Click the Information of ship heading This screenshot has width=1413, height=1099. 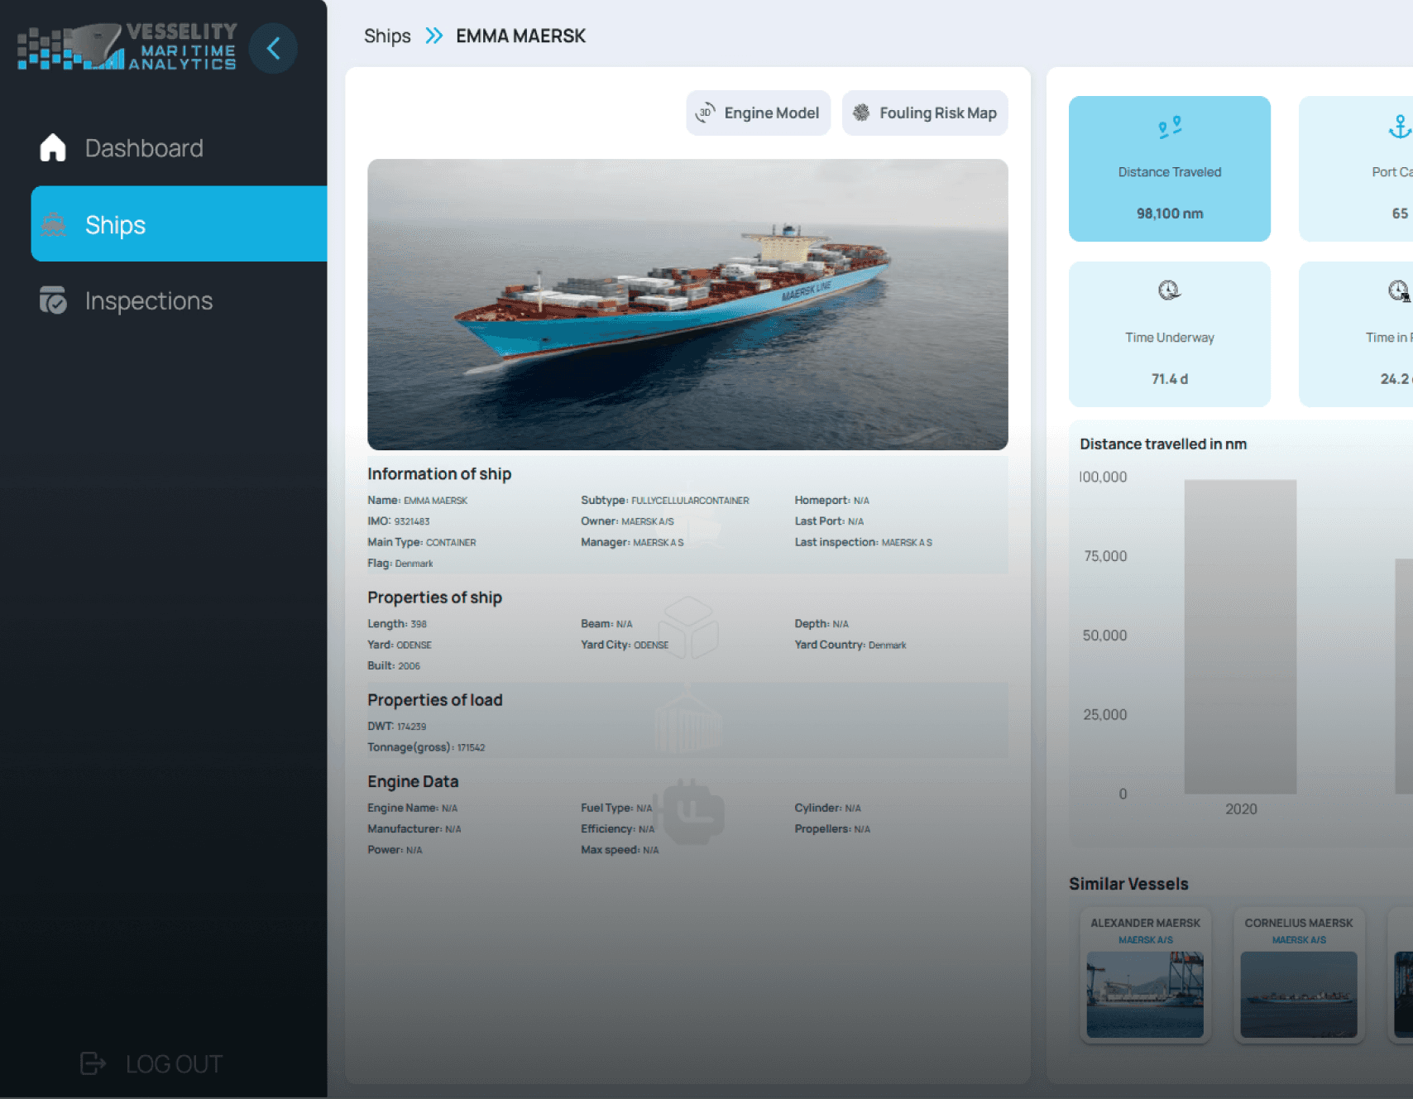[439, 474]
